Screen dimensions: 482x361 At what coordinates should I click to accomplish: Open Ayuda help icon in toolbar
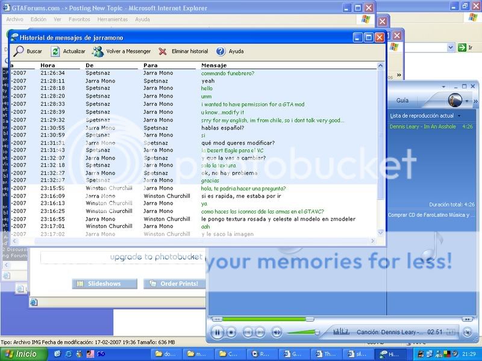(221, 51)
